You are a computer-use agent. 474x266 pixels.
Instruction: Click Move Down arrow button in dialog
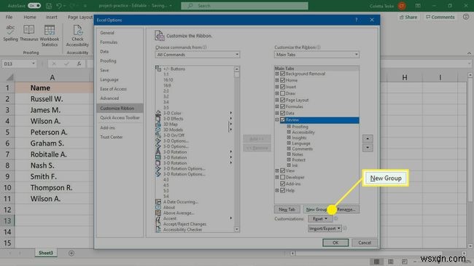[368, 147]
